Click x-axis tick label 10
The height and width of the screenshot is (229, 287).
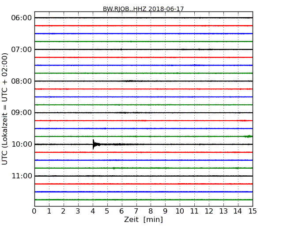pyautogui.click(x=180, y=211)
